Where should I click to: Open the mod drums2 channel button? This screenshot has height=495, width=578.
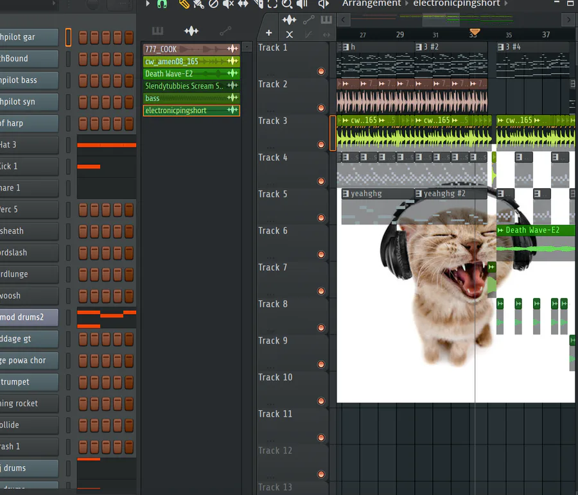point(29,317)
